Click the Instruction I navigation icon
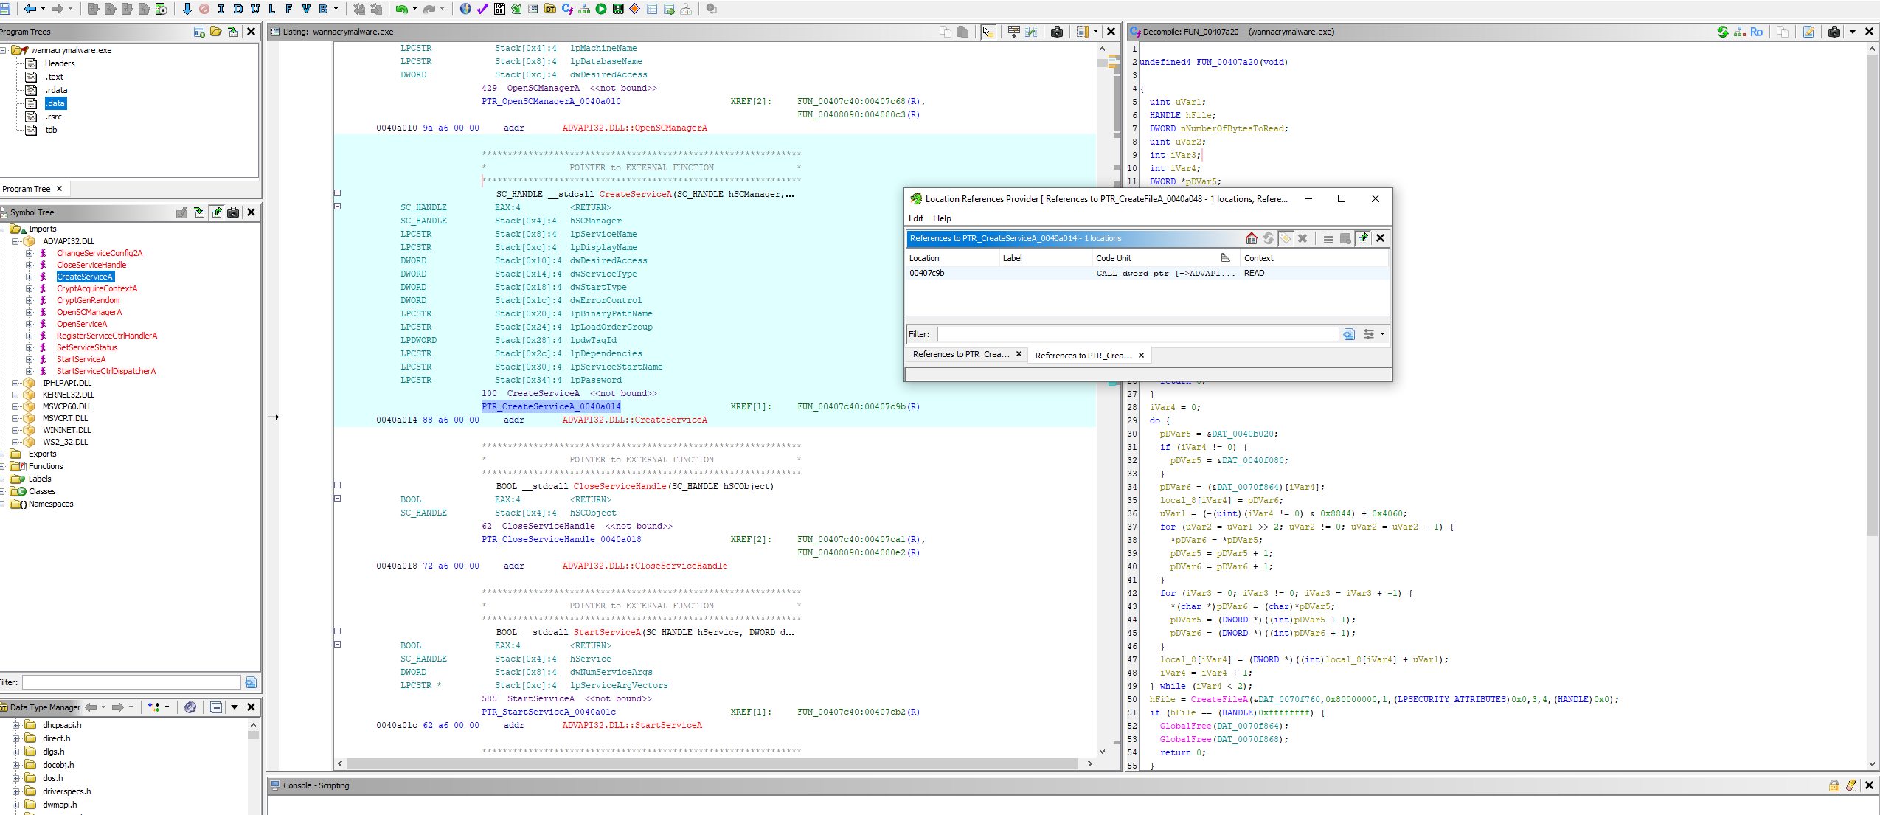The height and width of the screenshot is (815, 1880). pyautogui.click(x=221, y=9)
